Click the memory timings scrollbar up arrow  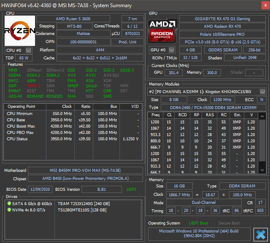pyautogui.click(x=262, y=116)
